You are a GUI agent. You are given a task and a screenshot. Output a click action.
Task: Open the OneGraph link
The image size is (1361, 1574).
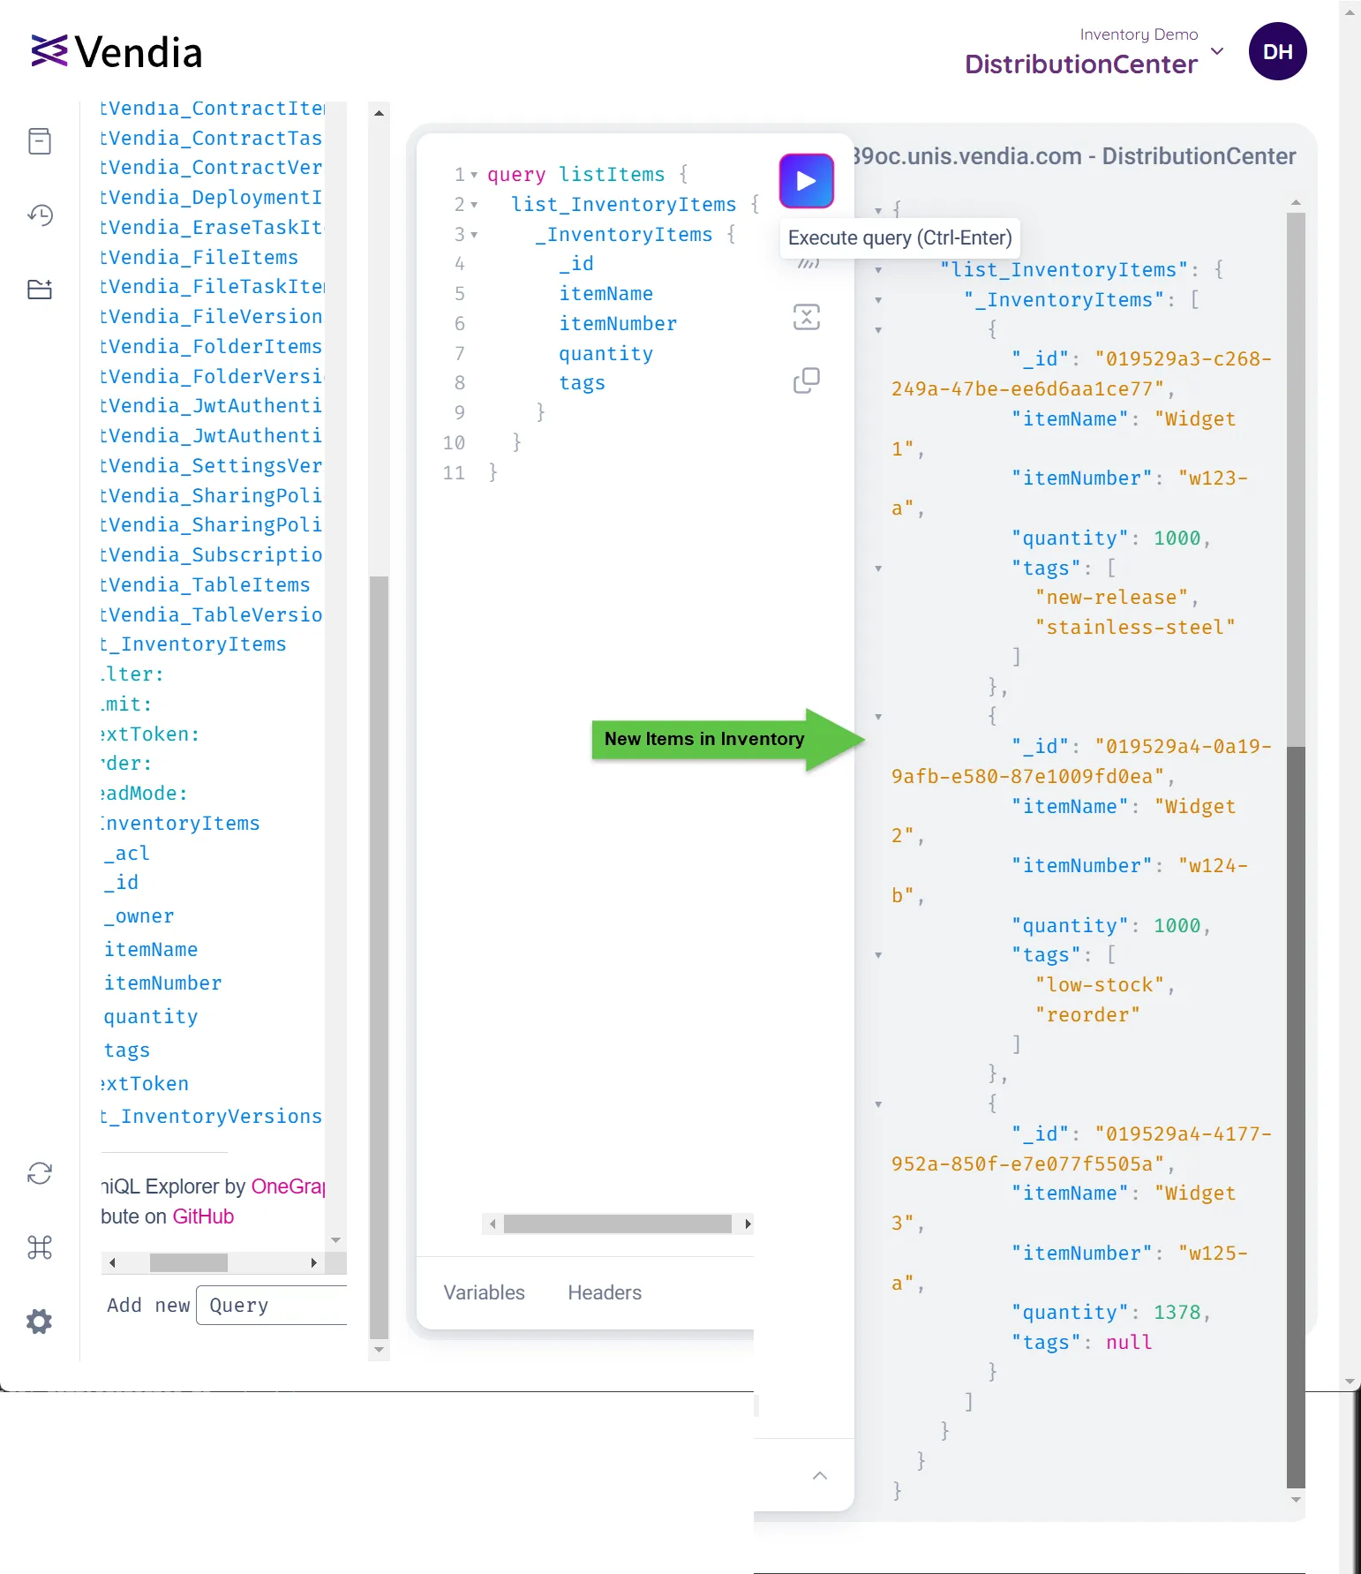pyautogui.click(x=288, y=1186)
